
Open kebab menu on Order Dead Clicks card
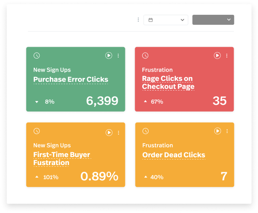click(x=227, y=131)
